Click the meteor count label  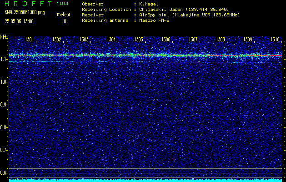[64, 15]
